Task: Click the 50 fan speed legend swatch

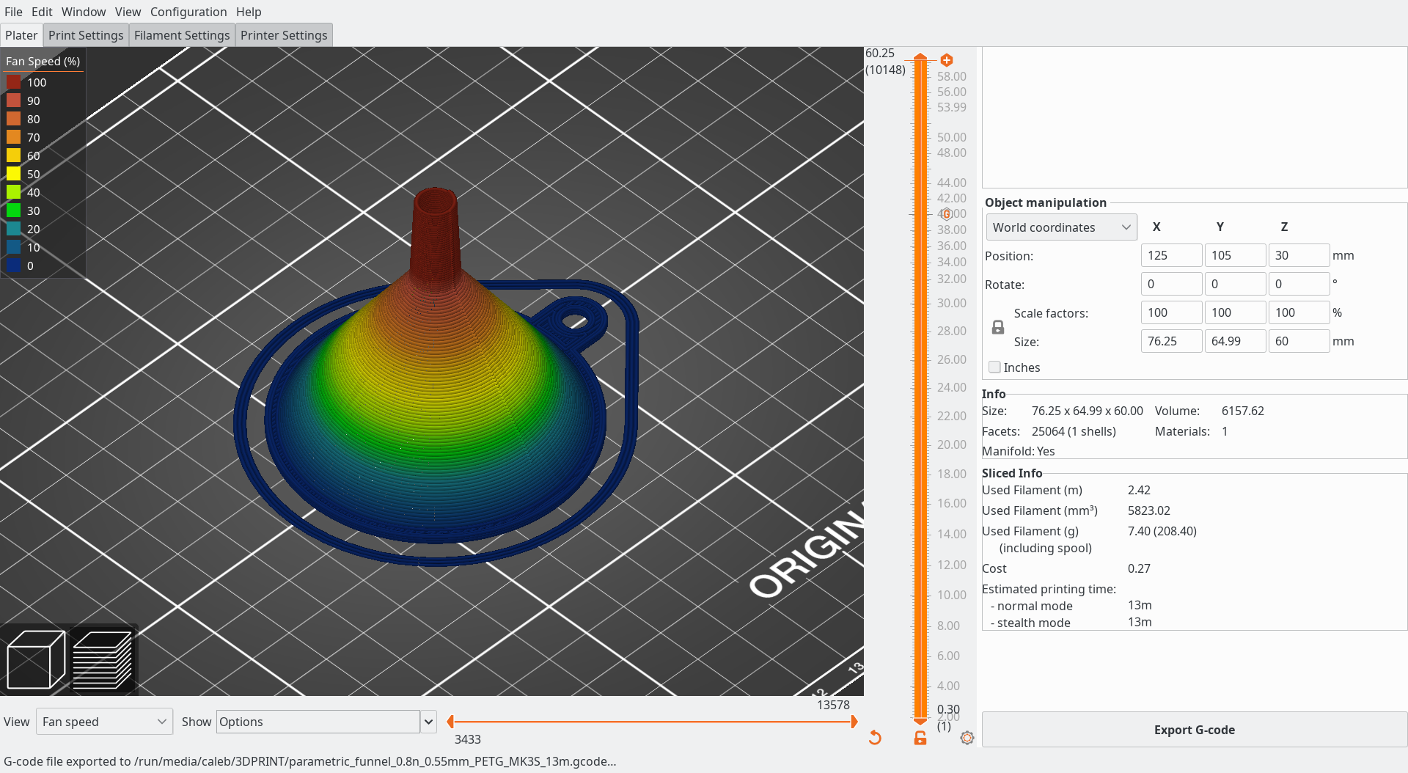Action: [13, 174]
